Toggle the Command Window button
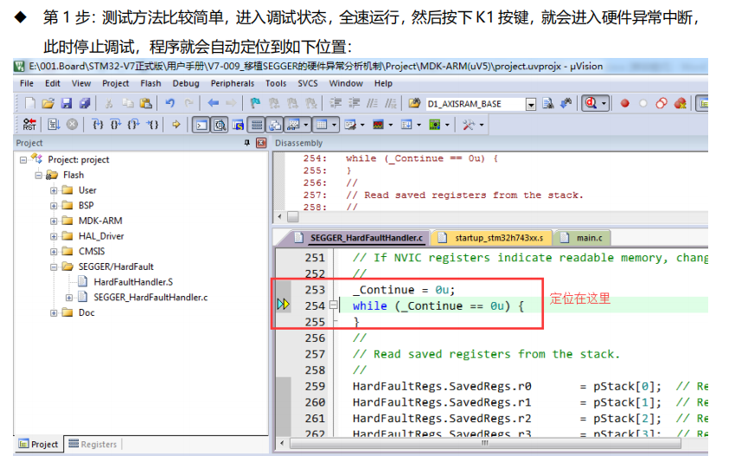The image size is (735, 456). 200,125
